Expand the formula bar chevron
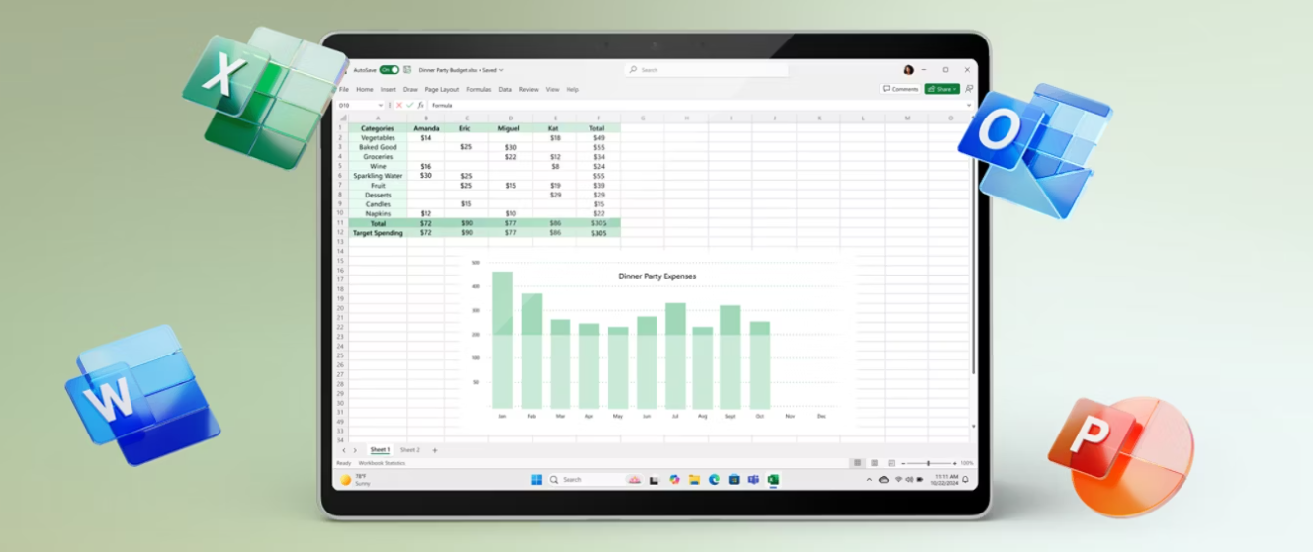This screenshot has width=1313, height=552. click(967, 105)
